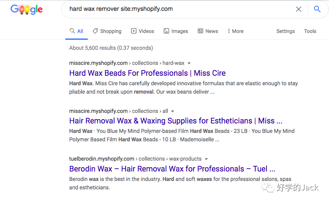329x202 pixels.
Task: Expand dropdown arrow beside misscire collections all URL
Action: [x=173, y=111]
